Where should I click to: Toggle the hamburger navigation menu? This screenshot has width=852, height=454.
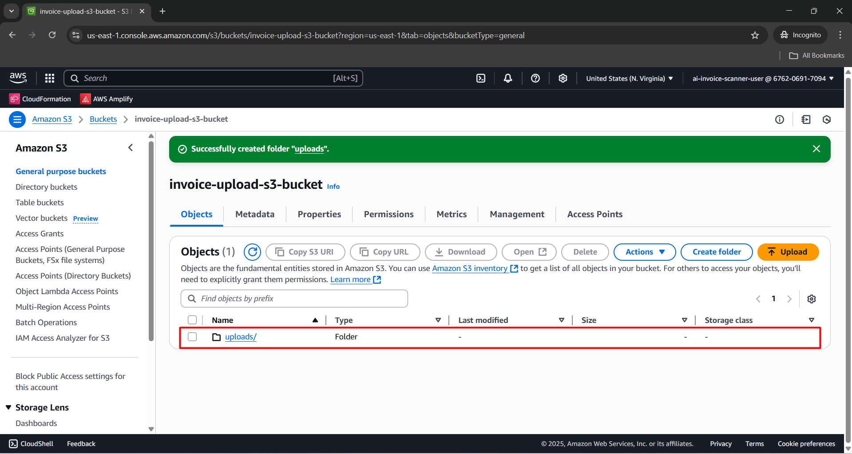[x=17, y=119]
